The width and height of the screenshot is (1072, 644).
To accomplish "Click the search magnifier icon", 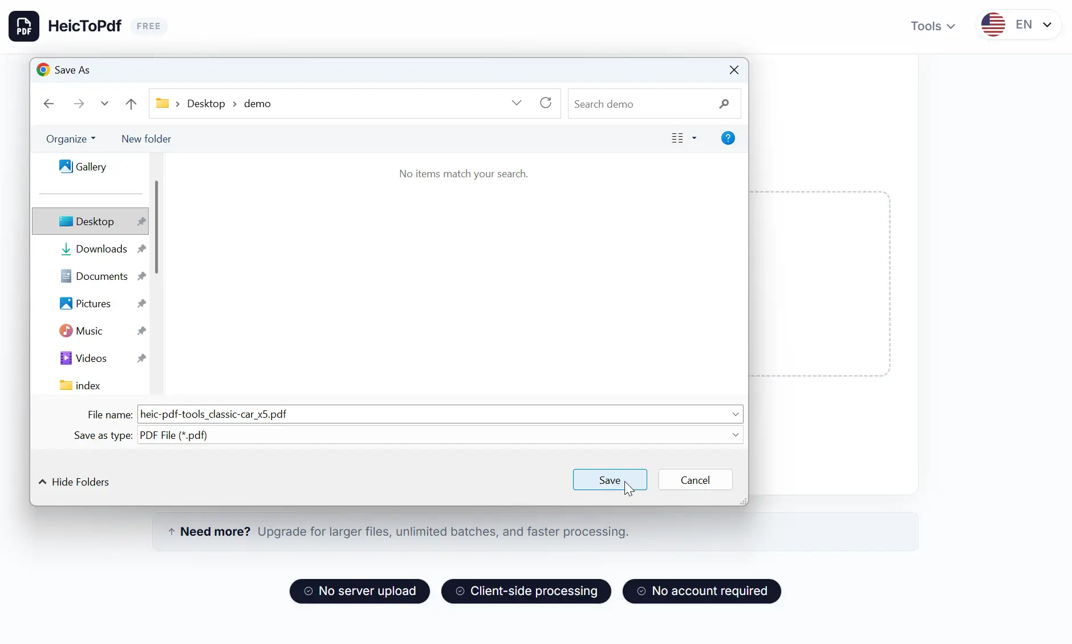I will click(x=724, y=104).
